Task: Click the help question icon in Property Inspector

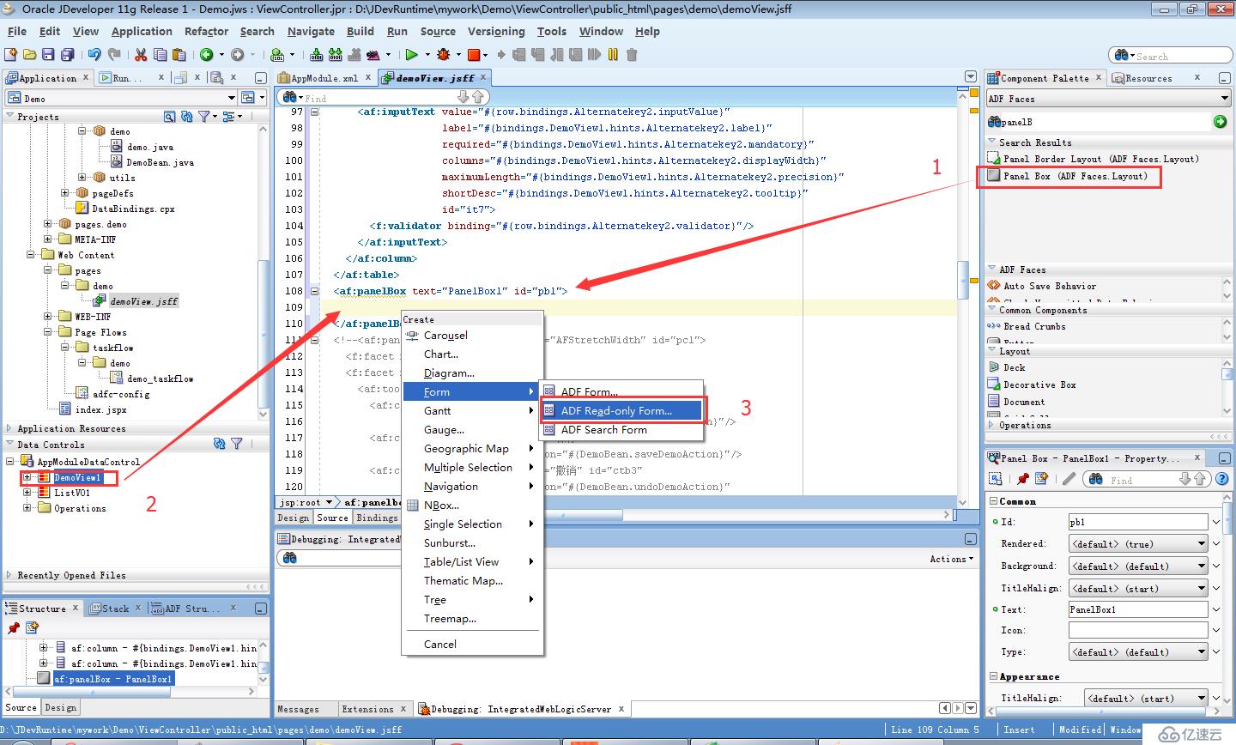Action: coord(1222,479)
